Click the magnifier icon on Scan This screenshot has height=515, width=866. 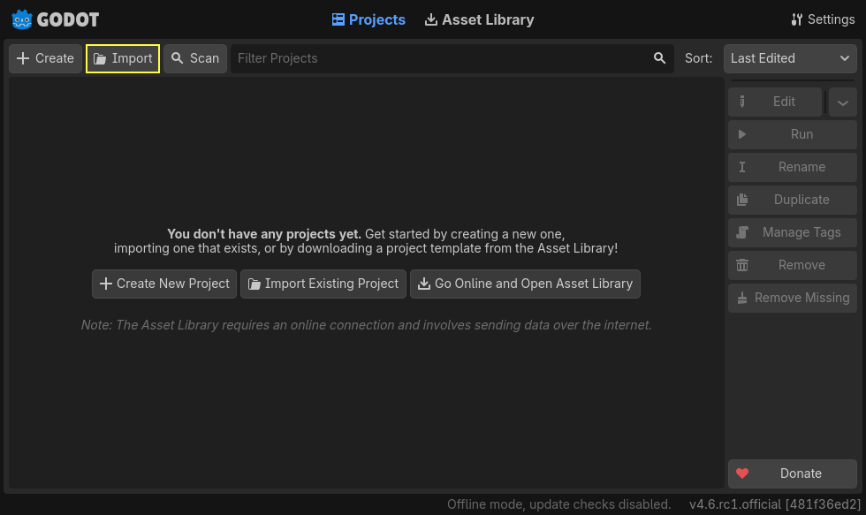(x=176, y=57)
